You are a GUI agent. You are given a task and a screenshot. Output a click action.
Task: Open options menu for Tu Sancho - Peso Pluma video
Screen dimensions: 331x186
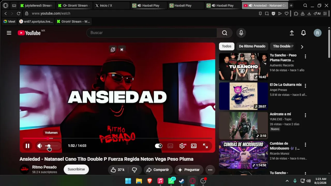pyautogui.click(x=305, y=56)
